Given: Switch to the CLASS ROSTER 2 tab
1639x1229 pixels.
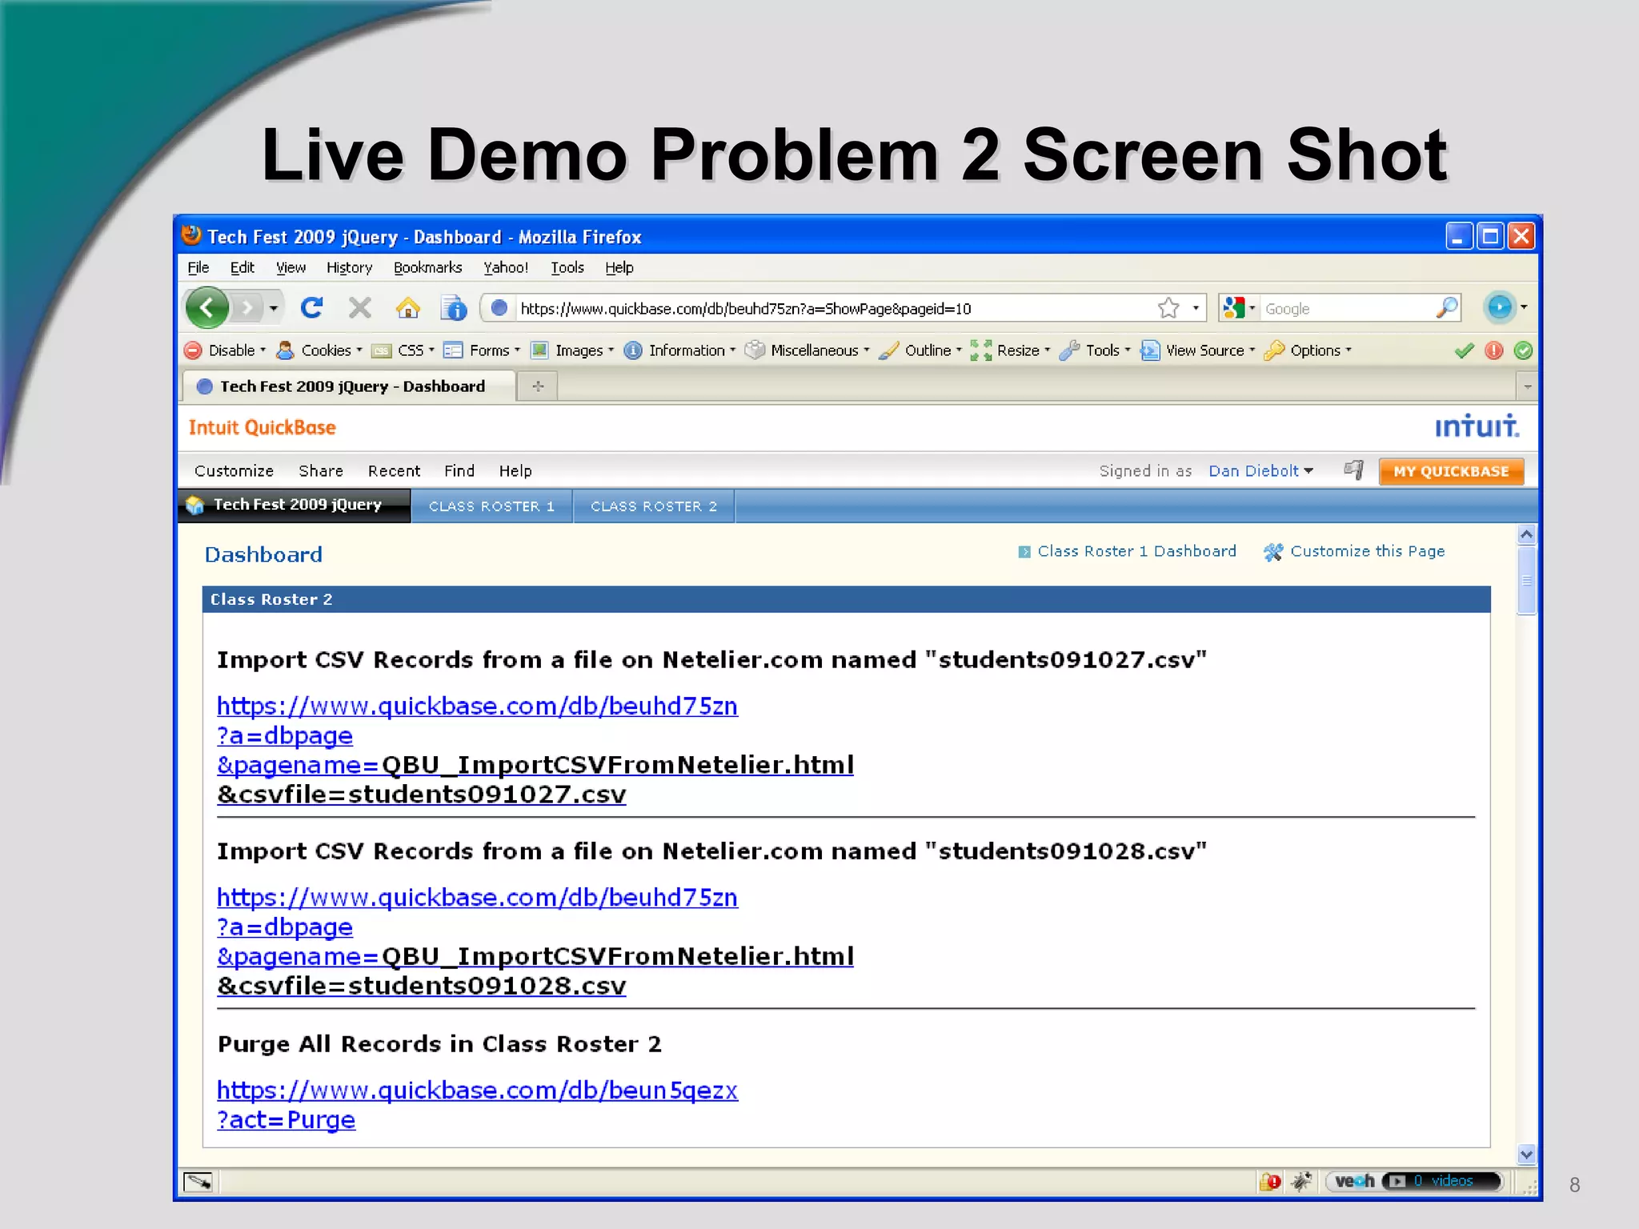Looking at the screenshot, I should point(654,506).
